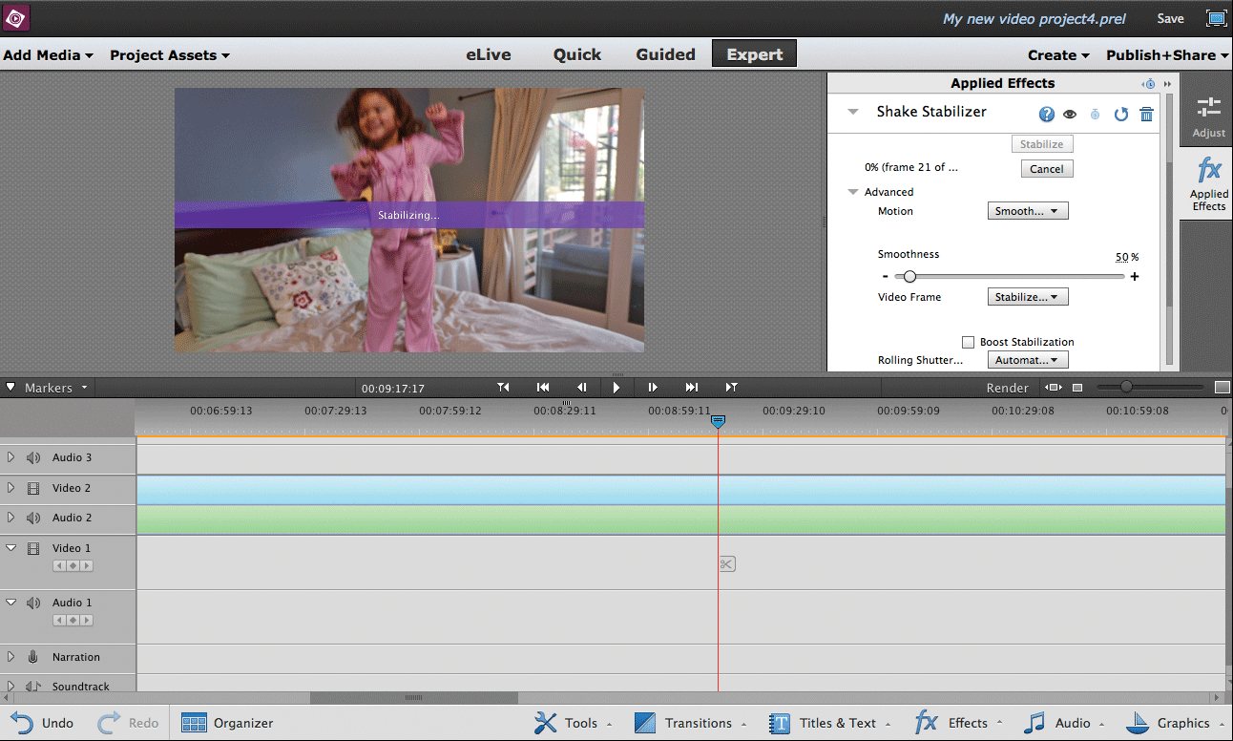Open the Transitions panel
The width and height of the screenshot is (1233, 741).
tap(689, 723)
